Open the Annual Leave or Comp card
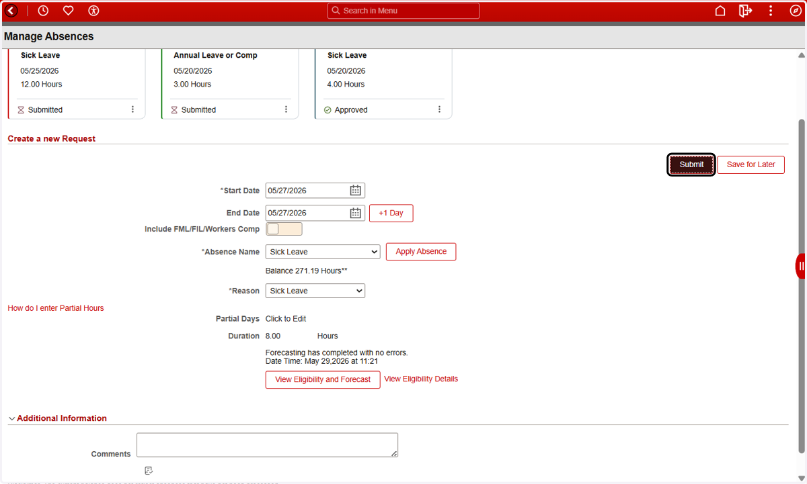Image resolution: width=807 pixels, height=484 pixels. 230,83
